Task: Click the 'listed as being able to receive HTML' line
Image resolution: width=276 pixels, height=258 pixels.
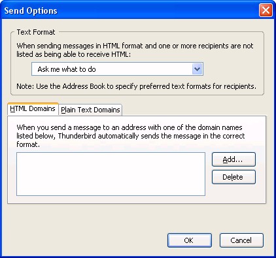Action: [74, 54]
